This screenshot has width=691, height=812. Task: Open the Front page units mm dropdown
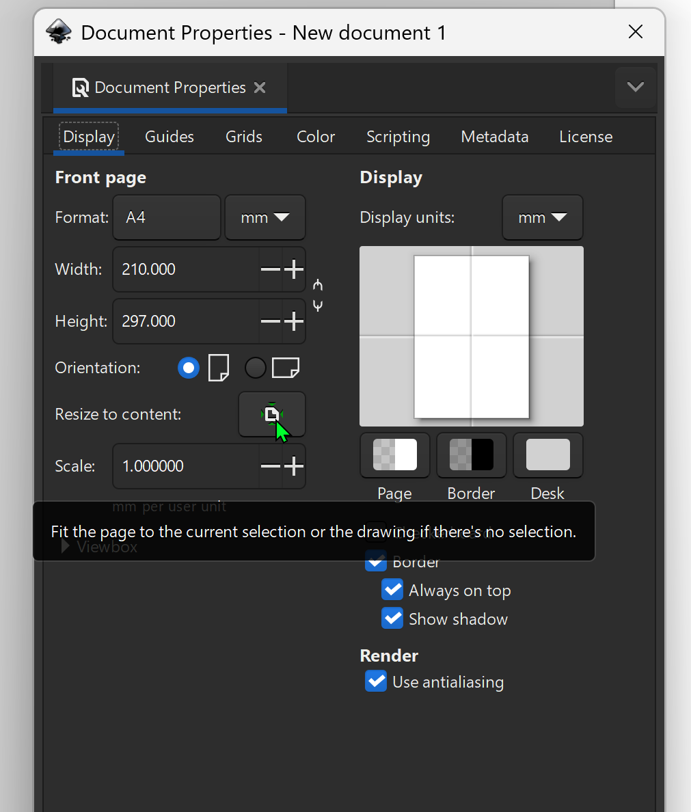tap(265, 217)
